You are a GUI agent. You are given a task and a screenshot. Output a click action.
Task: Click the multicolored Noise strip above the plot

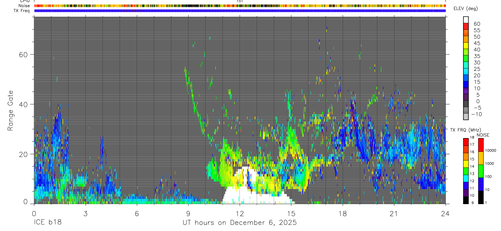(x=239, y=6)
